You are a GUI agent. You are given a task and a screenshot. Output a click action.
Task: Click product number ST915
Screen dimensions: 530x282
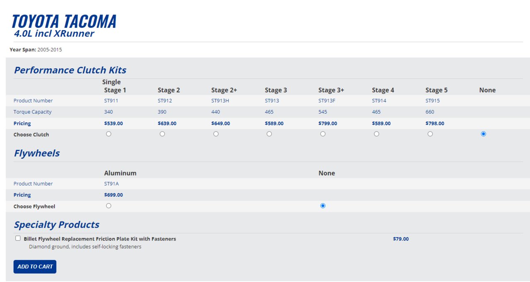[433, 101]
